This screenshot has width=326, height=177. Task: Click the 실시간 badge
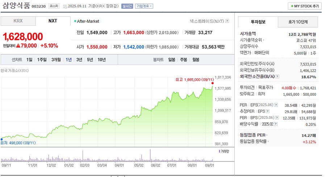[127, 6]
